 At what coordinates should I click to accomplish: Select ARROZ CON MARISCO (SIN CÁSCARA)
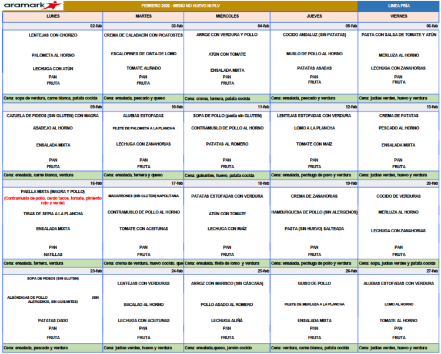(226, 283)
